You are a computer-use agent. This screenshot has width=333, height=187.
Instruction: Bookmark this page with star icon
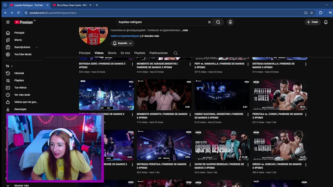pyautogui.click(x=311, y=13)
